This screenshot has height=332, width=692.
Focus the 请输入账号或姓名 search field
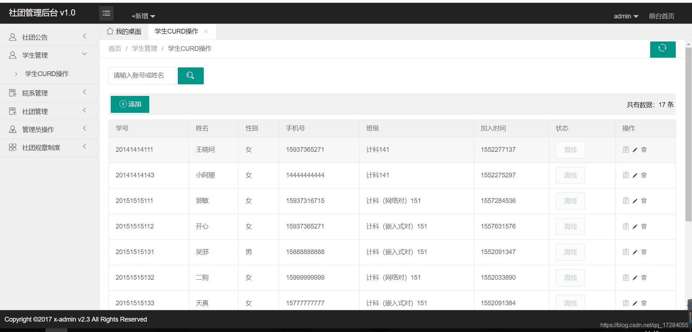coord(142,76)
